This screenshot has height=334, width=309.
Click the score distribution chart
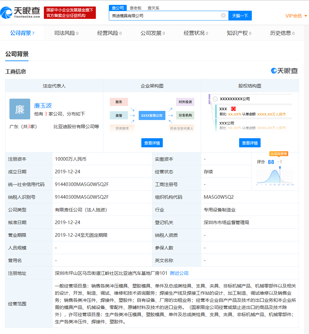point(275,176)
